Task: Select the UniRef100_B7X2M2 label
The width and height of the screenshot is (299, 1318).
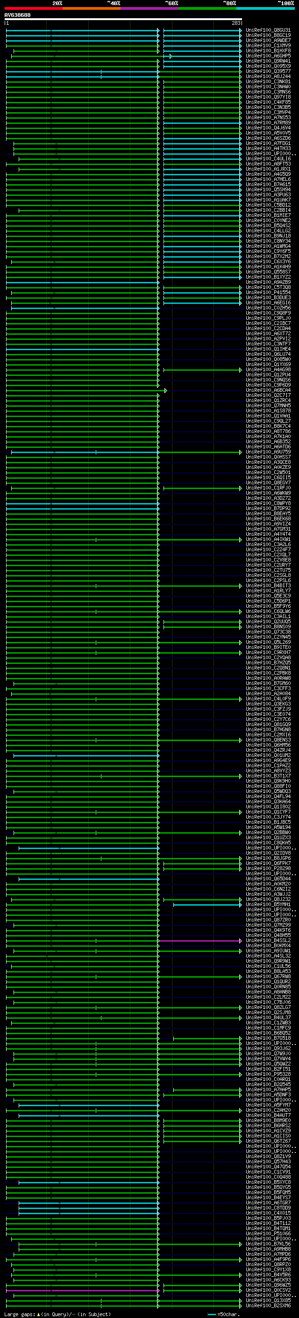Action: (268, 256)
